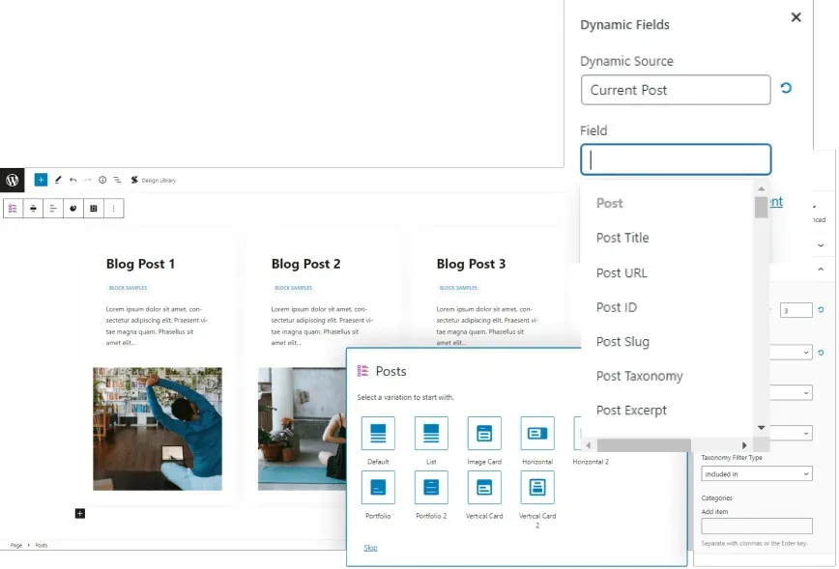
Task: Open the Design Library
Action: click(x=153, y=181)
